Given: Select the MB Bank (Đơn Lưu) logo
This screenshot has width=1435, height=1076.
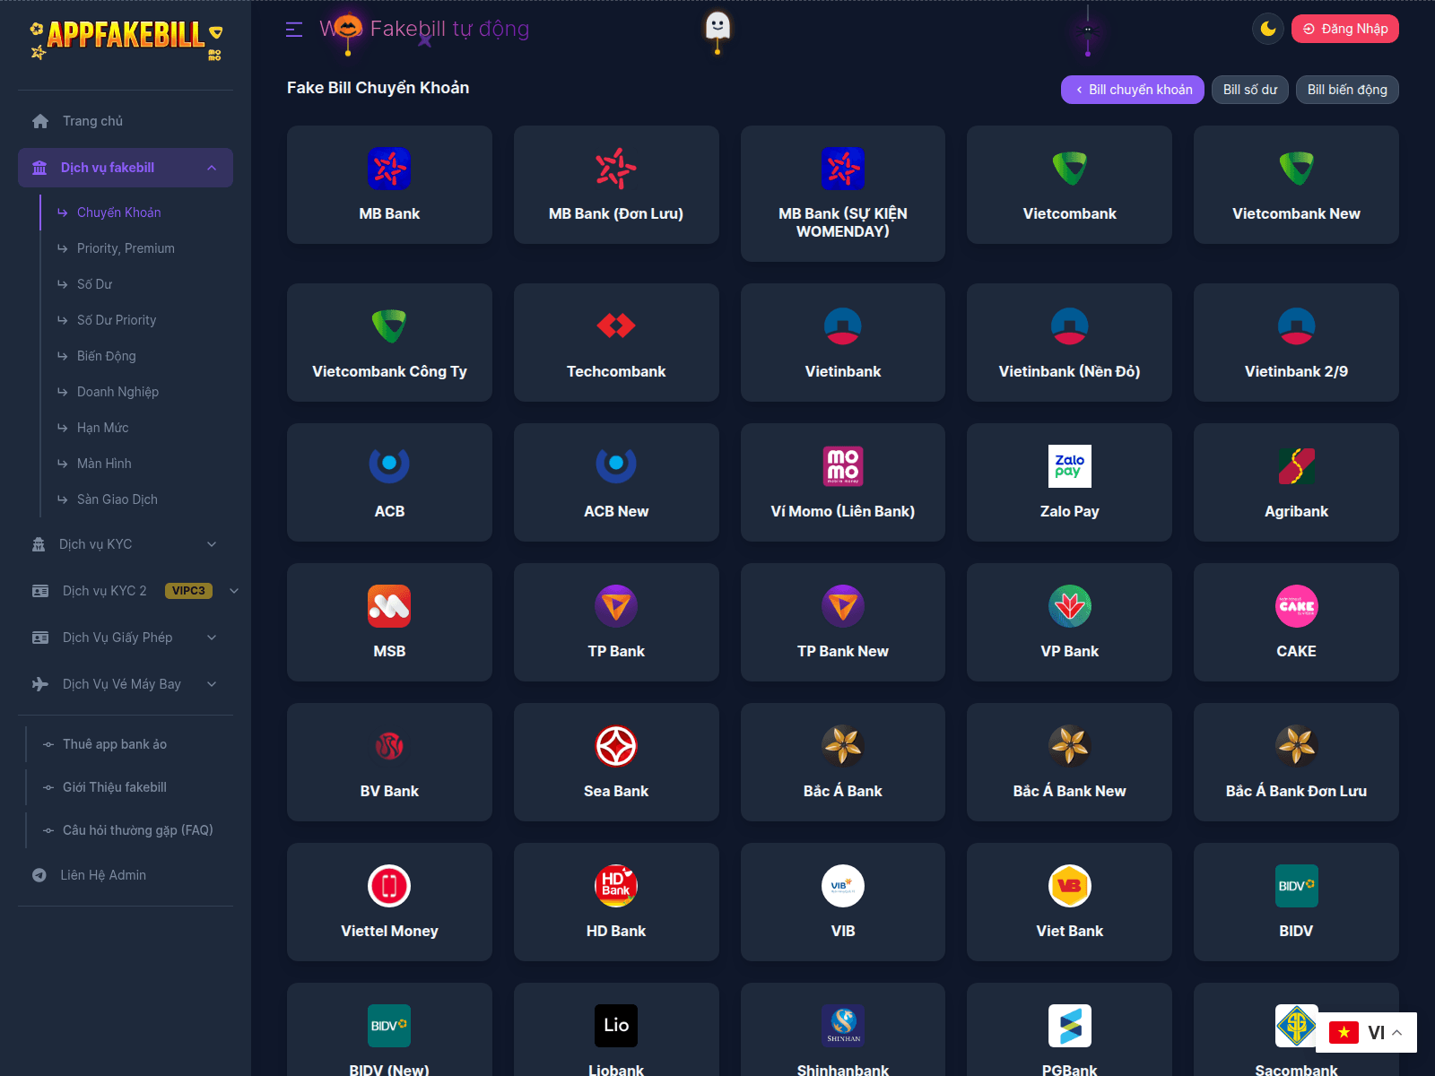Looking at the screenshot, I should [616, 169].
